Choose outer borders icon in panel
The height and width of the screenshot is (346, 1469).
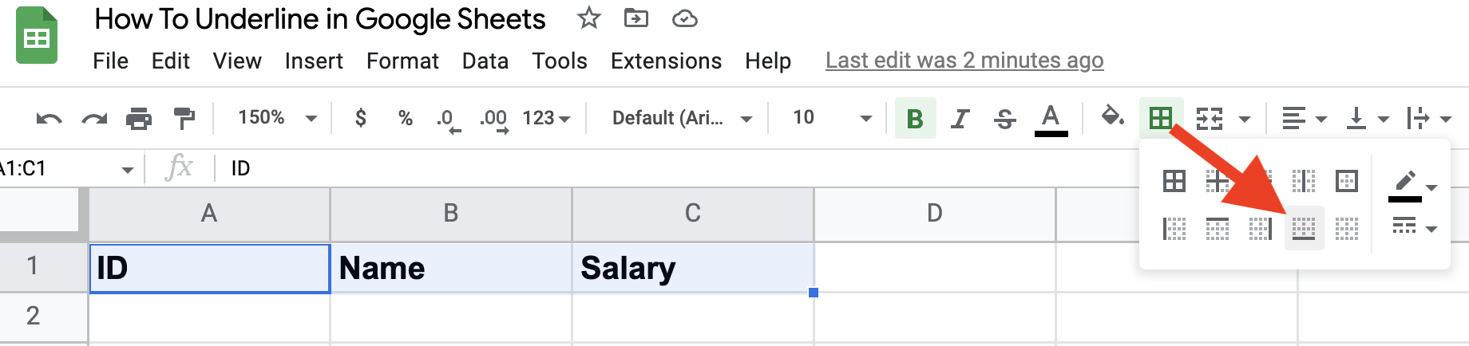1347,182
